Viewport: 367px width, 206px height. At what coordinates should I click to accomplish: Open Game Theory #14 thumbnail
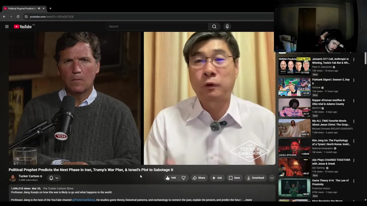click(x=294, y=188)
